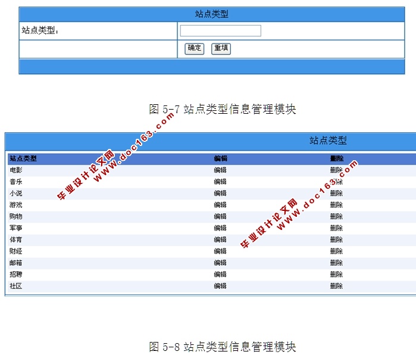Select the 游戏 cell text
The width and height of the screenshot is (416, 364).
click(16, 205)
